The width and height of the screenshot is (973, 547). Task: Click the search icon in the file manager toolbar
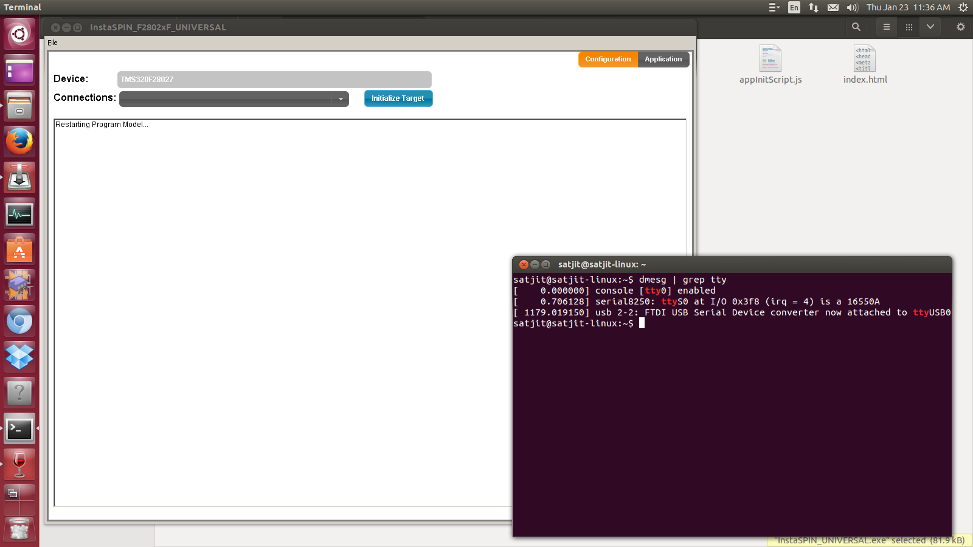856,27
